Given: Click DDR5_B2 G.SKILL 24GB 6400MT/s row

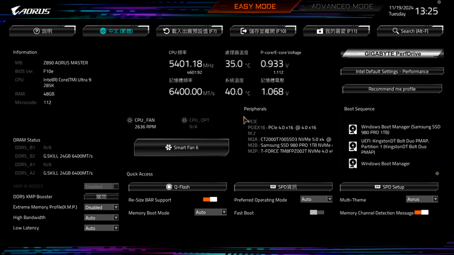Looking at the screenshot, I should point(54,156).
